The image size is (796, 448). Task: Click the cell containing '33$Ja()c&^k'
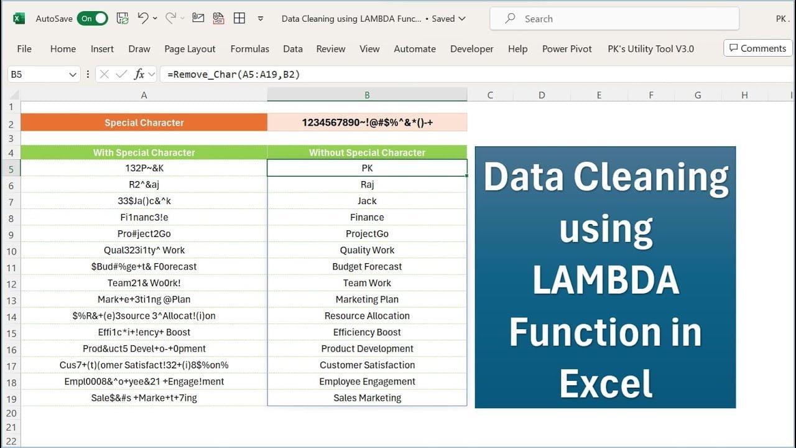point(144,201)
